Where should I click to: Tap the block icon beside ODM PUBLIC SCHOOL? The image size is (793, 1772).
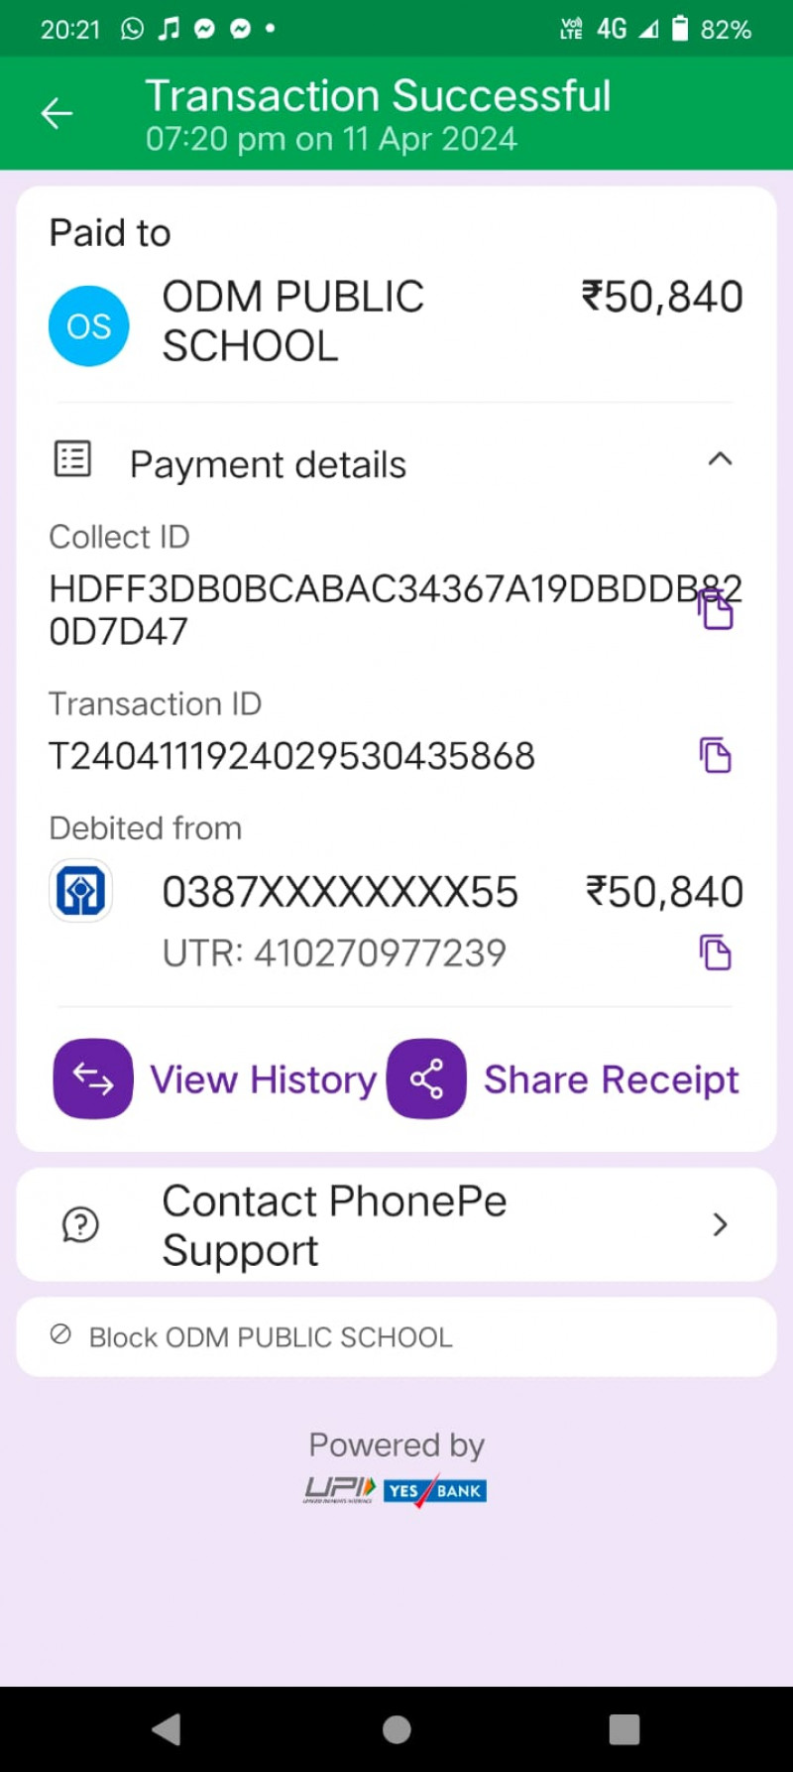tap(60, 1334)
